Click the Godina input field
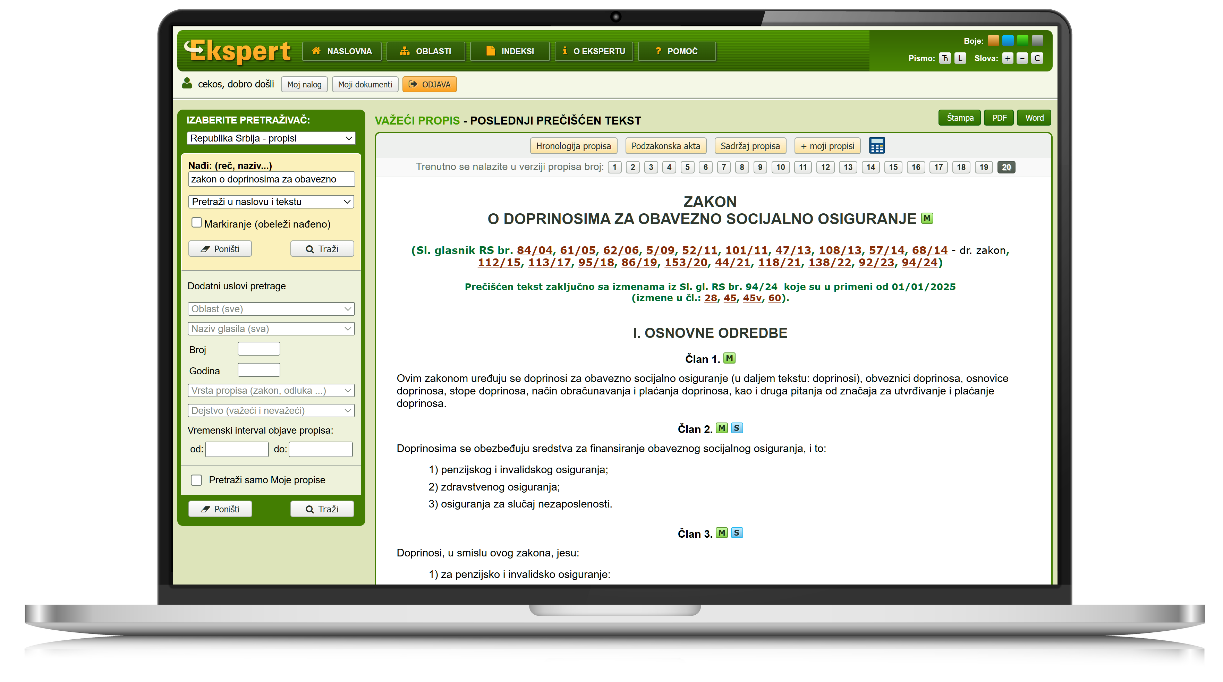This screenshot has height=682, width=1223. (259, 370)
